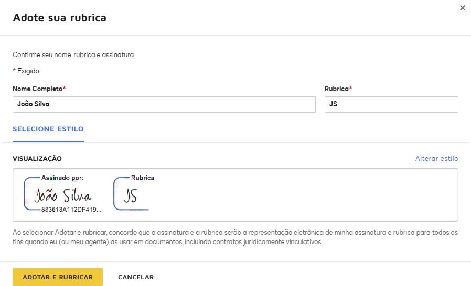
Task: Click the Assinado por: label in preview
Action: point(62,178)
